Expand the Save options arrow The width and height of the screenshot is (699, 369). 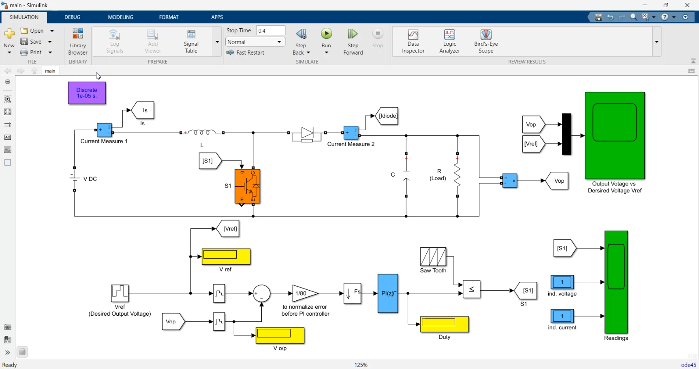coord(50,42)
